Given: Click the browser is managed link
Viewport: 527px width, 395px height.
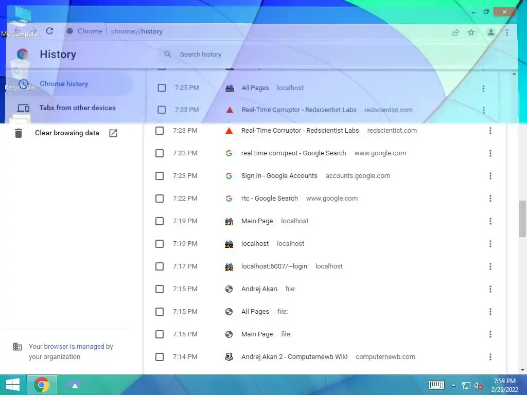Looking at the screenshot, I should point(74,346).
